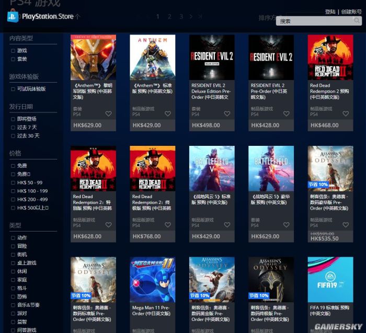Filter by 冒险 genre checkbox

coord(13,246)
